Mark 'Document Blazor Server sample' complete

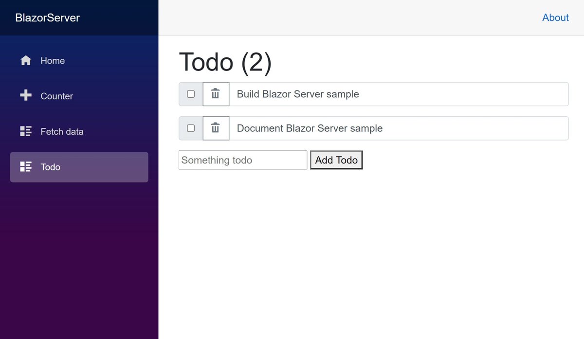190,128
